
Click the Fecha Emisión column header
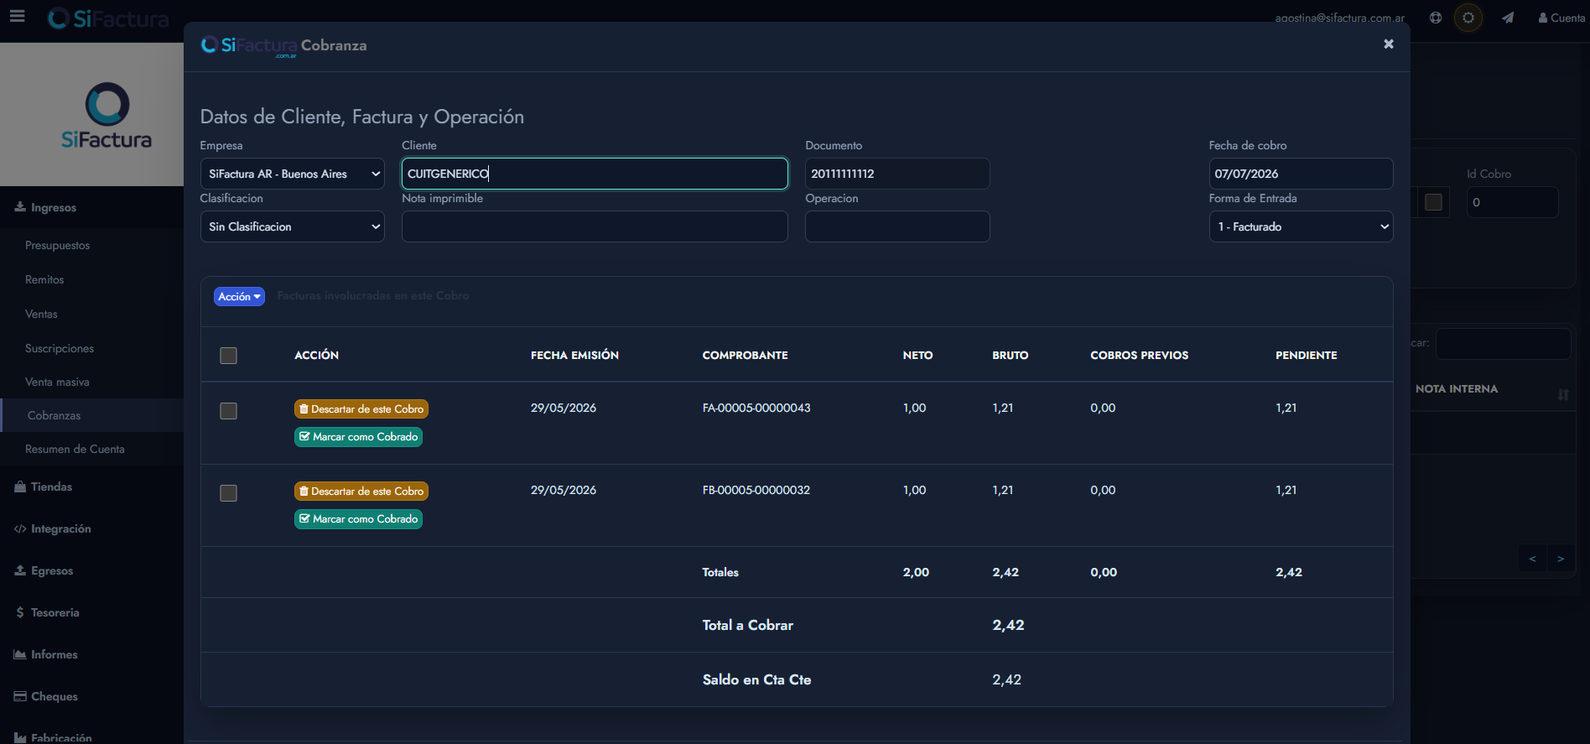574,356
